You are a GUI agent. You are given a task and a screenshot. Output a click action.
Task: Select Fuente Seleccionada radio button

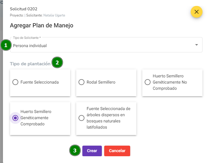[15, 82]
